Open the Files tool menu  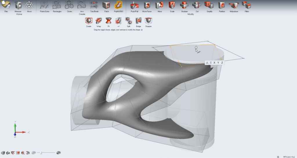point(6,5)
